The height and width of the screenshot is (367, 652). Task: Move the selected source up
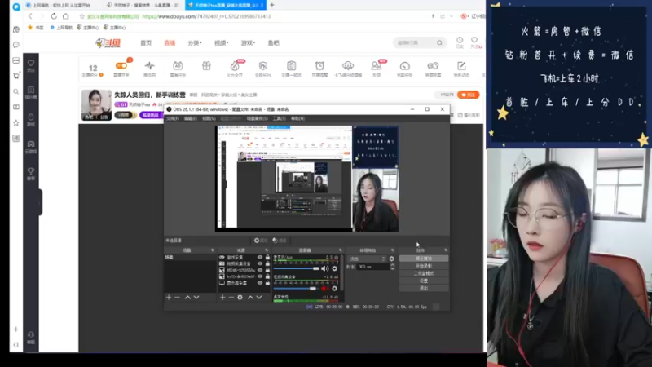(x=250, y=298)
